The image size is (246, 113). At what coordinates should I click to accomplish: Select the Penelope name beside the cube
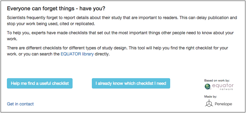(x=223, y=104)
